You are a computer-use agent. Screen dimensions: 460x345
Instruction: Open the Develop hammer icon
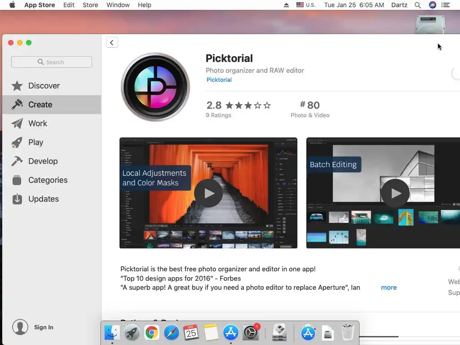(x=17, y=161)
